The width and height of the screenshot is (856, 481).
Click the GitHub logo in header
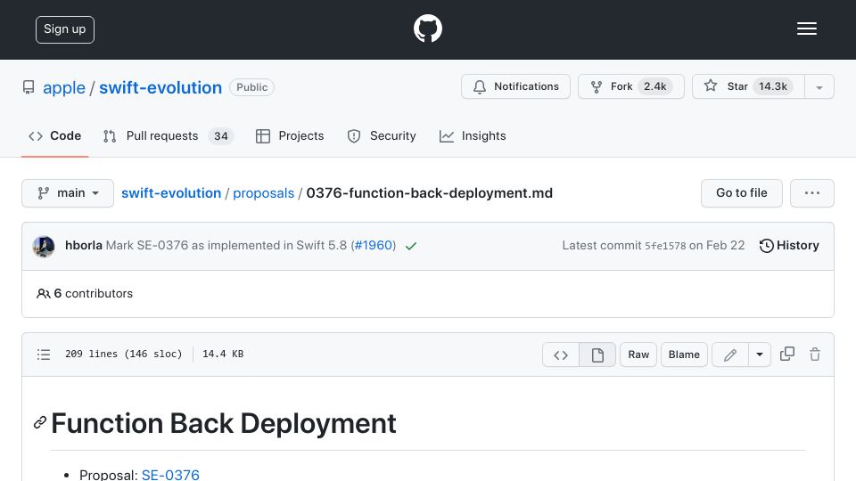click(x=427, y=29)
